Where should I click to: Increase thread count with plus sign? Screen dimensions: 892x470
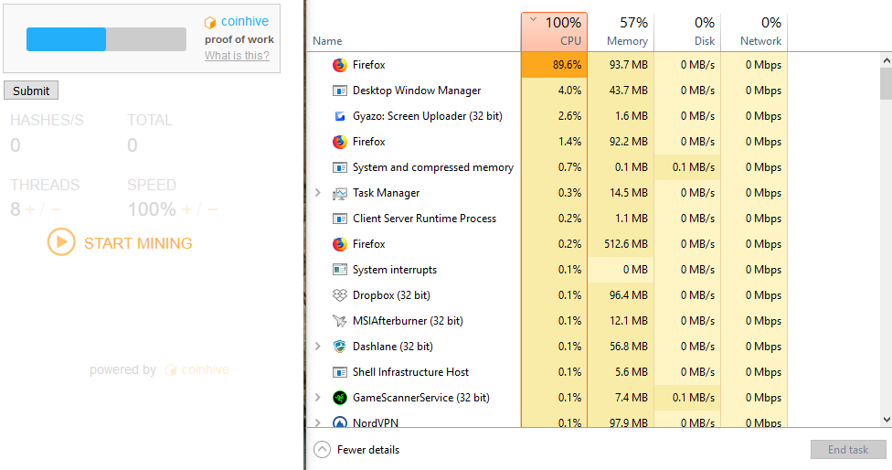tap(30, 209)
